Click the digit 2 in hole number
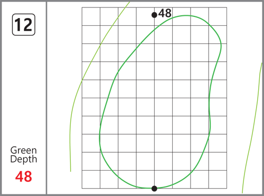264x196 pixels. [27, 25]
